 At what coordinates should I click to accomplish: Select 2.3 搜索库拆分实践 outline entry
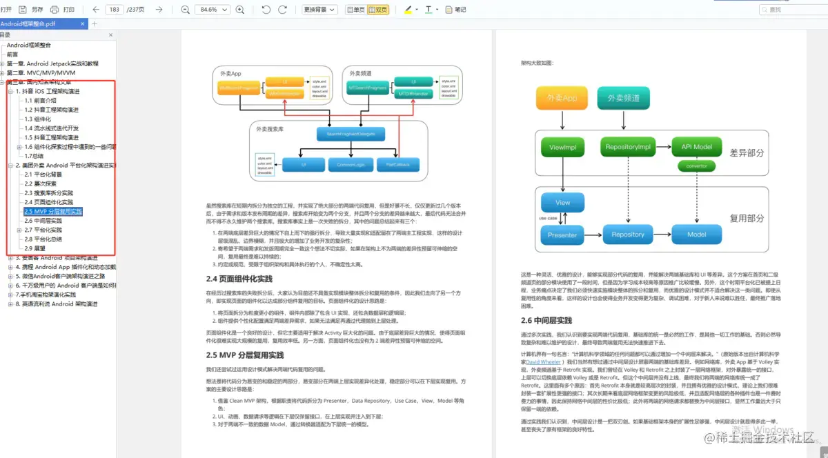coord(48,193)
